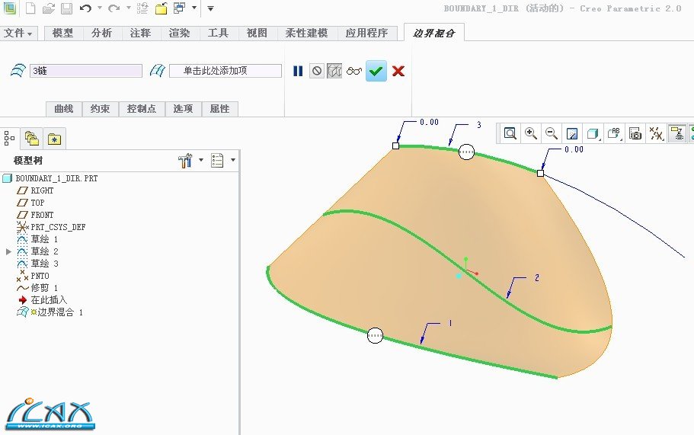
Task: Toggle the unattached preview mode icon
Action: [x=334, y=71]
